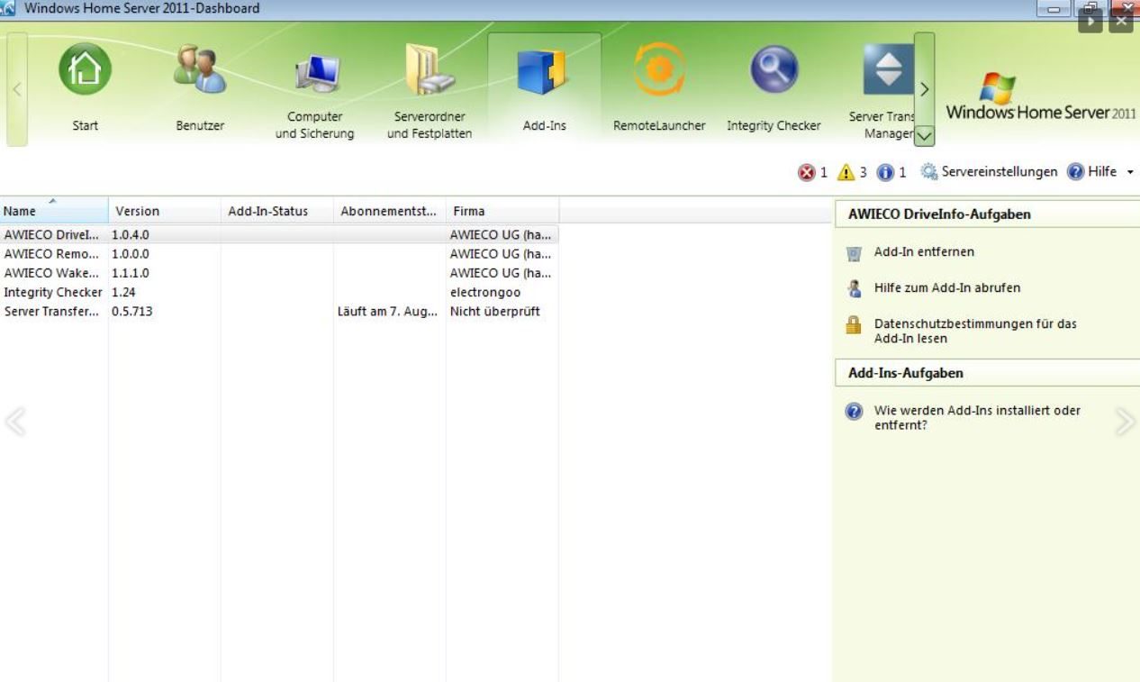Click the Nicht überprüft cell
Image resolution: width=1140 pixels, height=682 pixels.
(x=495, y=312)
